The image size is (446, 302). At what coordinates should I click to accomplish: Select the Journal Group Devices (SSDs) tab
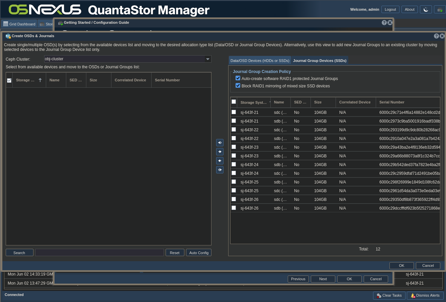click(320, 61)
